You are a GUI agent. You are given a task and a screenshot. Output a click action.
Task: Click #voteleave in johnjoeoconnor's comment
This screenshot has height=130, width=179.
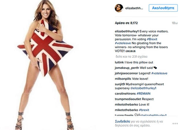(x=159, y=73)
